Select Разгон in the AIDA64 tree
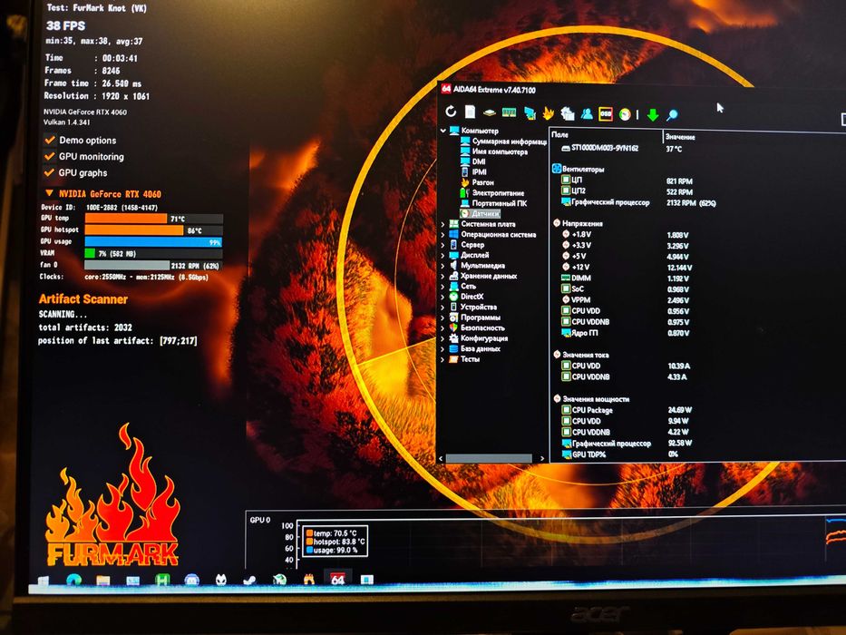846x635 pixels. coord(483,182)
